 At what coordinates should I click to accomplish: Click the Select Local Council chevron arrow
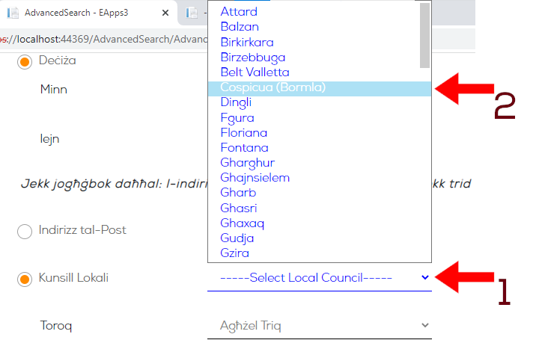coord(425,277)
